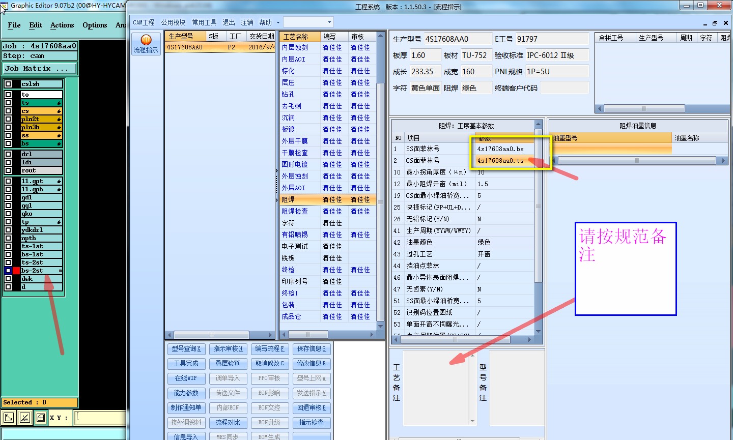The width and height of the screenshot is (733, 440).
Task: Click the 退出 menu item
Action: (x=229, y=22)
